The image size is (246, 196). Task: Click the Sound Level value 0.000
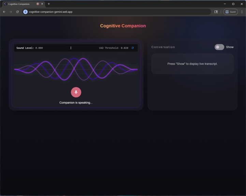(x=39, y=48)
